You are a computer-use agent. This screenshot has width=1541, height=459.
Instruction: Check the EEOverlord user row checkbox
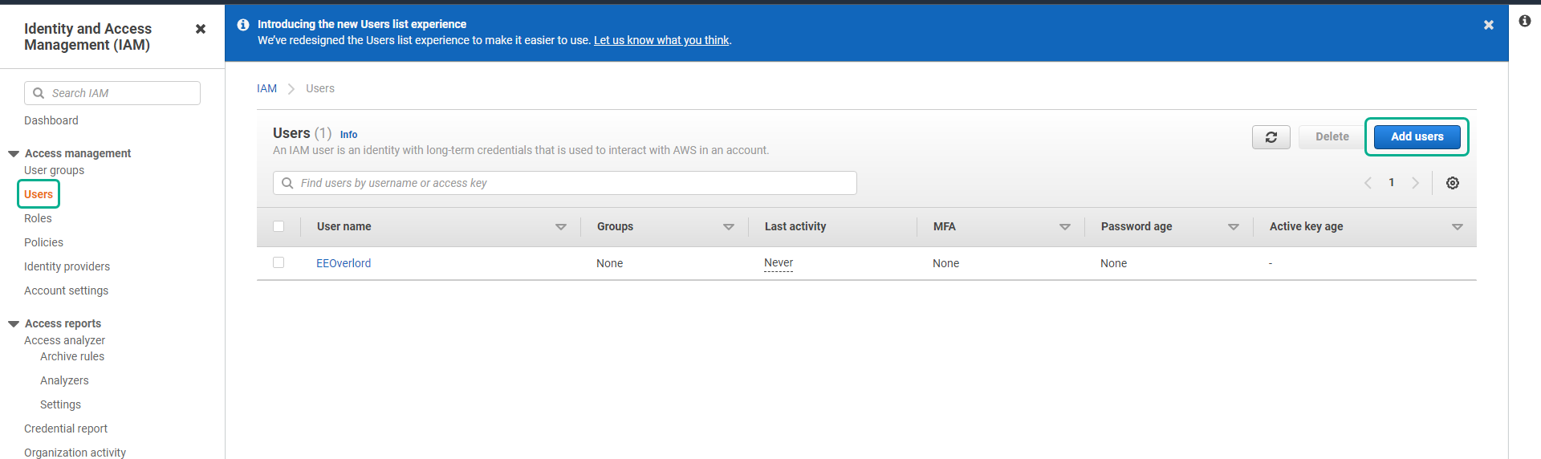click(x=279, y=262)
